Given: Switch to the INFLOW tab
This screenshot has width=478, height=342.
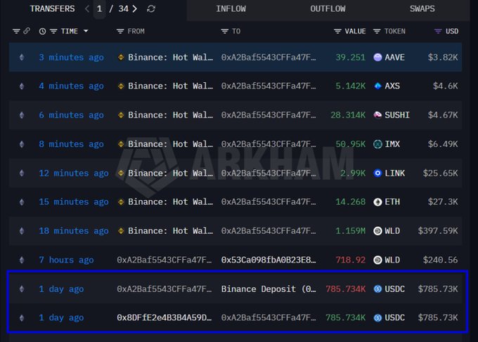Looking at the screenshot, I should tap(231, 9).
